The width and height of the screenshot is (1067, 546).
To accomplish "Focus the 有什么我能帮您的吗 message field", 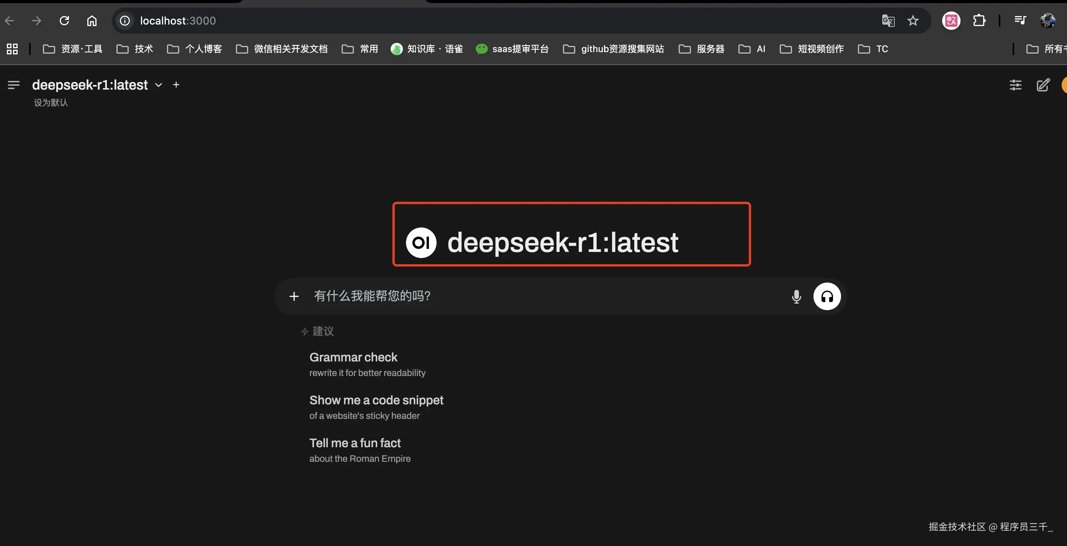I will click(538, 296).
